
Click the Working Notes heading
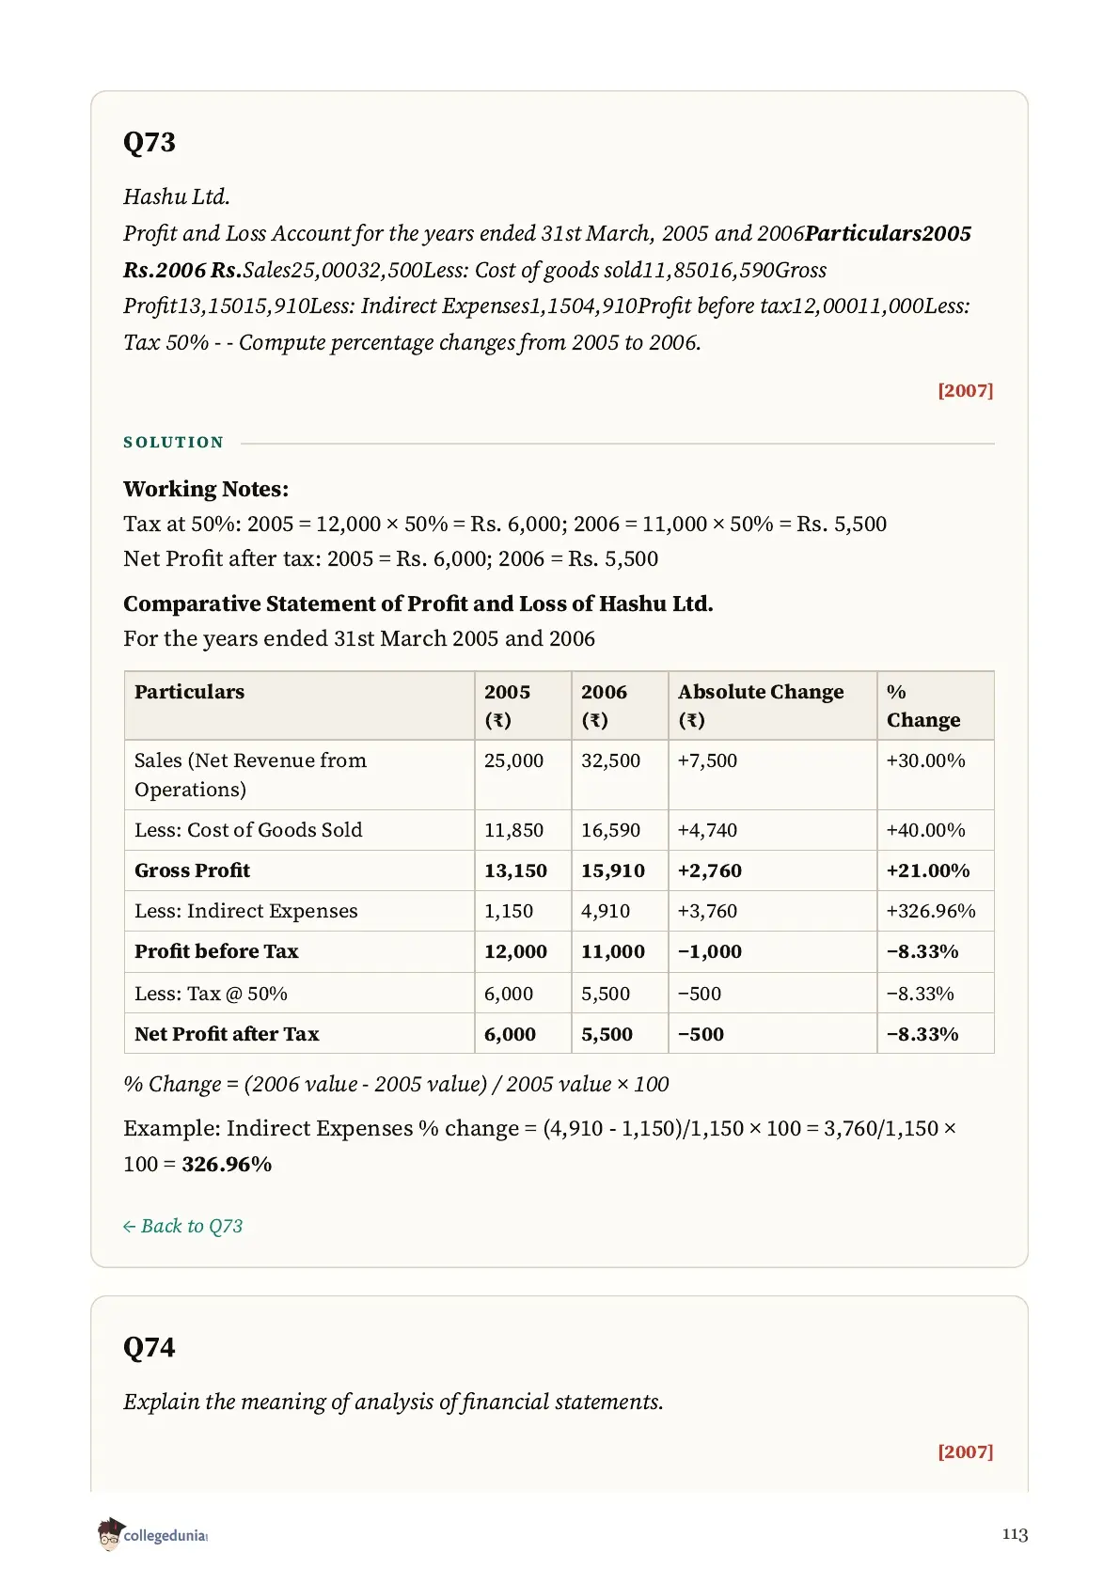[206, 489]
